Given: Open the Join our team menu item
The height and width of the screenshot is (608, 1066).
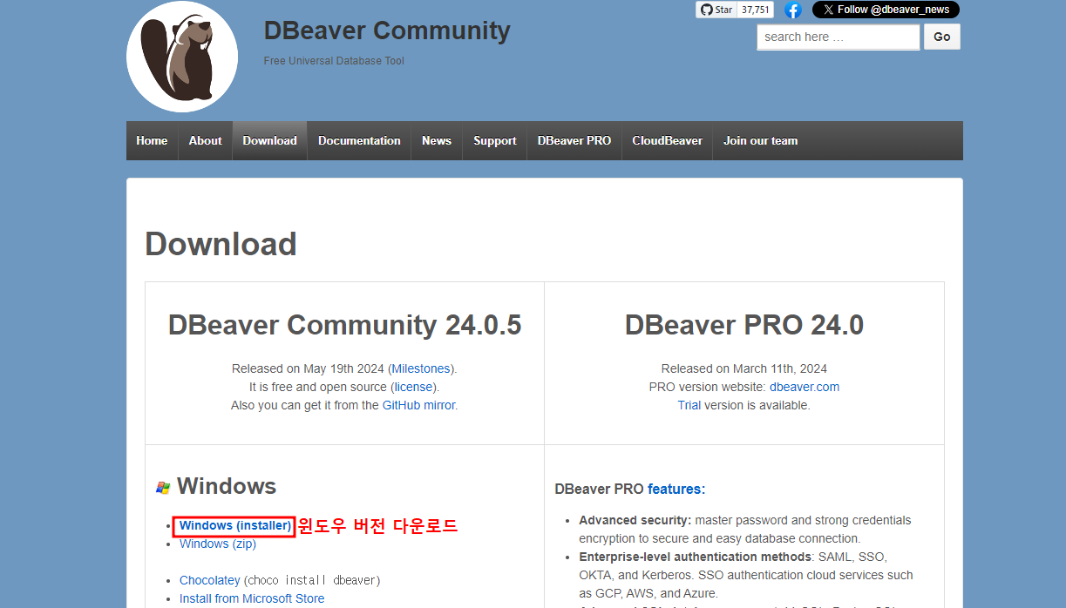Looking at the screenshot, I should click(x=761, y=140).
